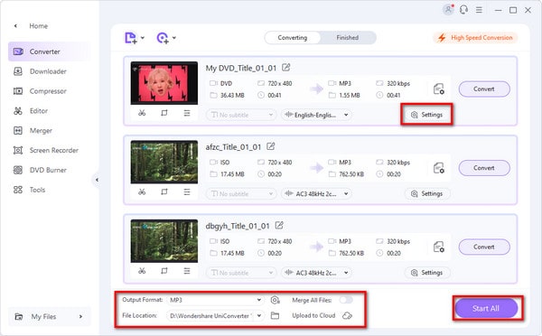Open the Converter section
The width and height of the screenshot is (542, 336).
tap(48, 51)
